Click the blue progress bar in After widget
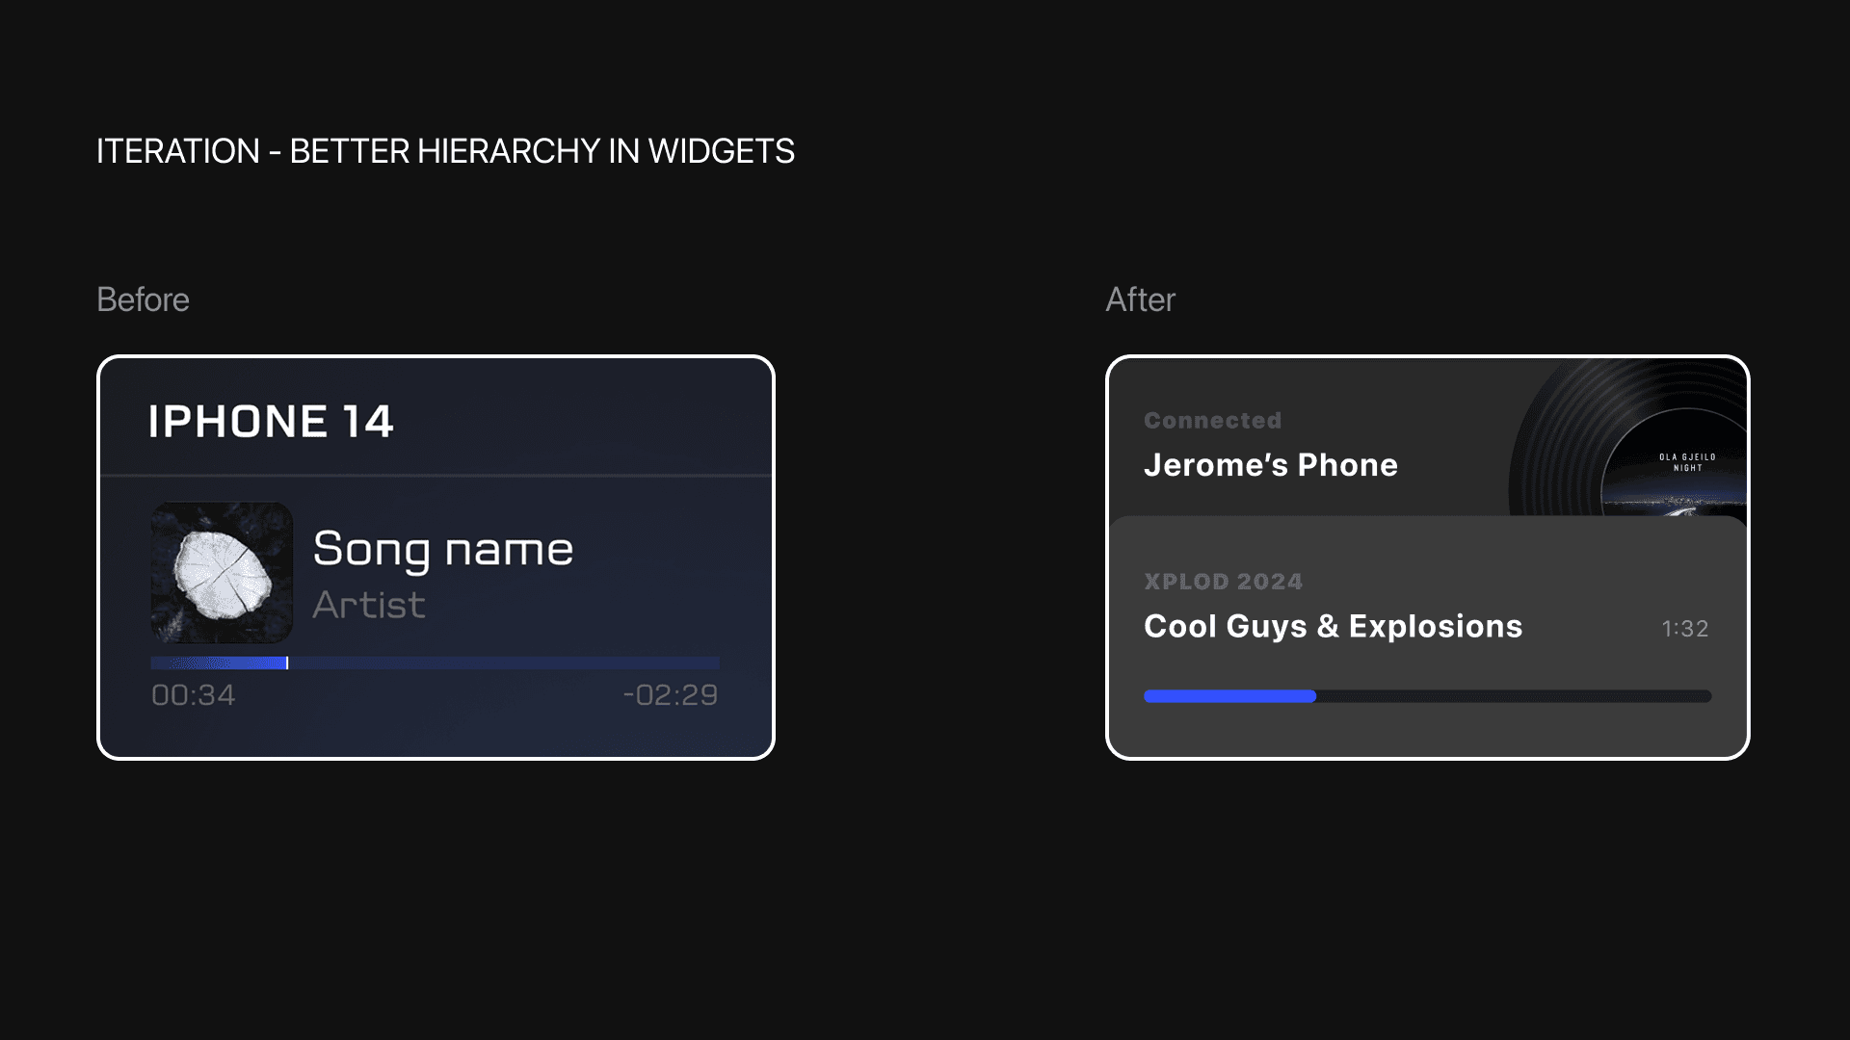This screenshot has width=1850, height=1040. 1229,696
